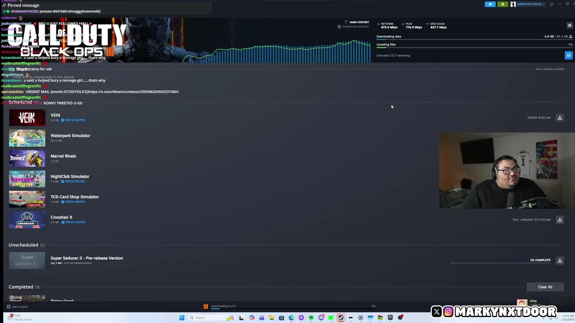Click the Steam taskbar icon
The image size is (575, 323).
click(341, 318)
